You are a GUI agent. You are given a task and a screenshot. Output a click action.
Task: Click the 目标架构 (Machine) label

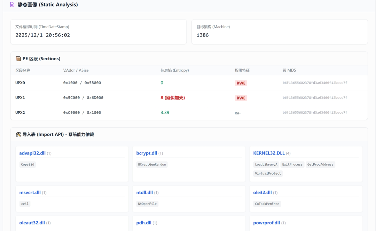click(213, 27)
